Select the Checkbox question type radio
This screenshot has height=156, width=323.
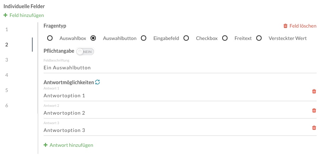(x=186, y=38)
